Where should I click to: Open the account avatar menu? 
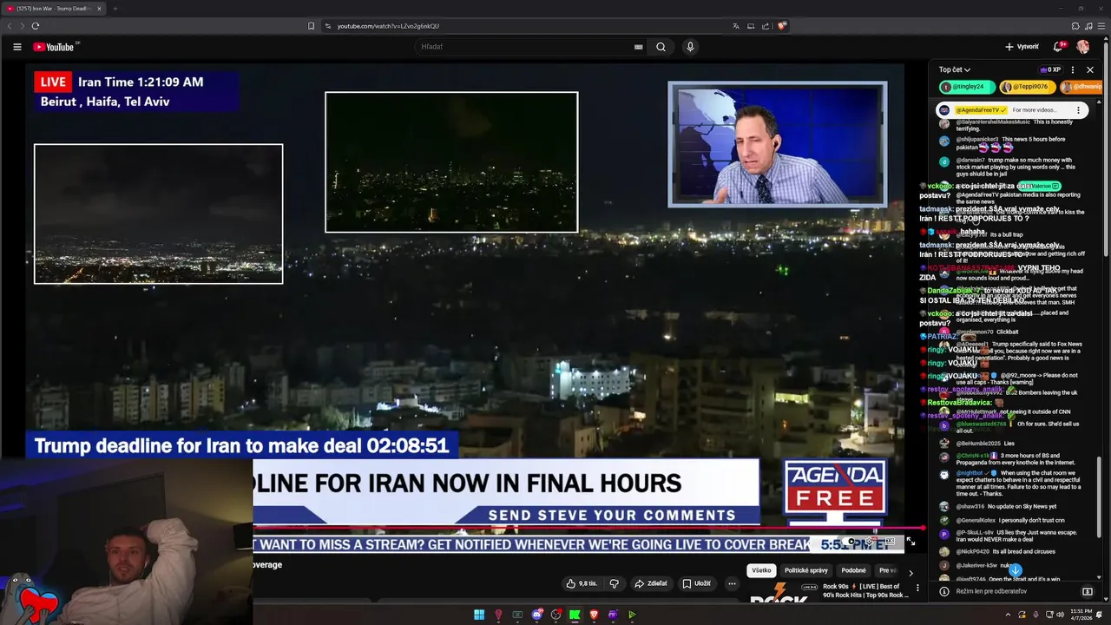coord(1083,47)
